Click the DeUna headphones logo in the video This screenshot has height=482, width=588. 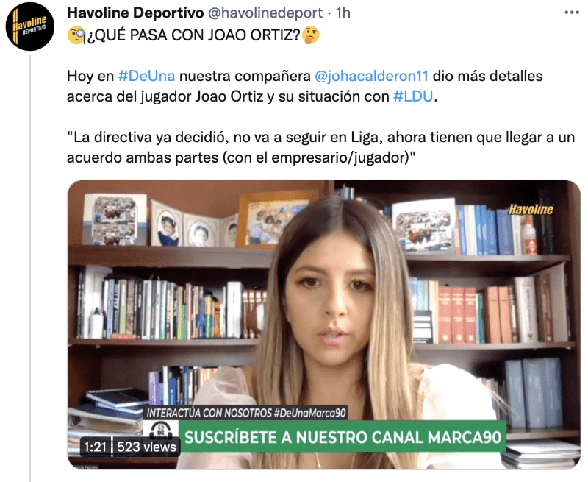click(x=161, y=433)
